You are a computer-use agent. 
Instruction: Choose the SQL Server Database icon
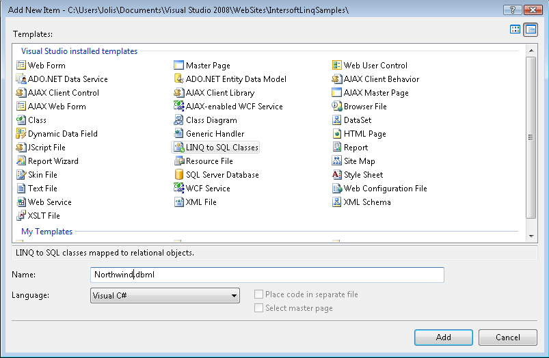coord(179,174)
